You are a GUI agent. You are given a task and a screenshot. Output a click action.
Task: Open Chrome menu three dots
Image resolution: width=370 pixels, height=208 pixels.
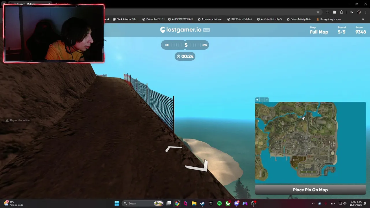[x=365, y=12]
